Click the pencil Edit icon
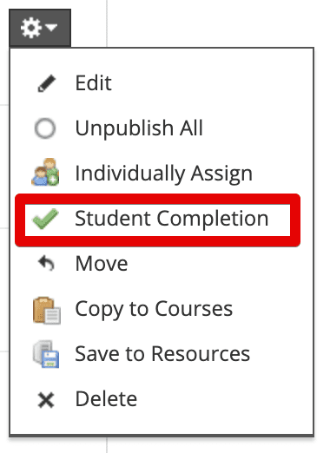 point(46,83)
